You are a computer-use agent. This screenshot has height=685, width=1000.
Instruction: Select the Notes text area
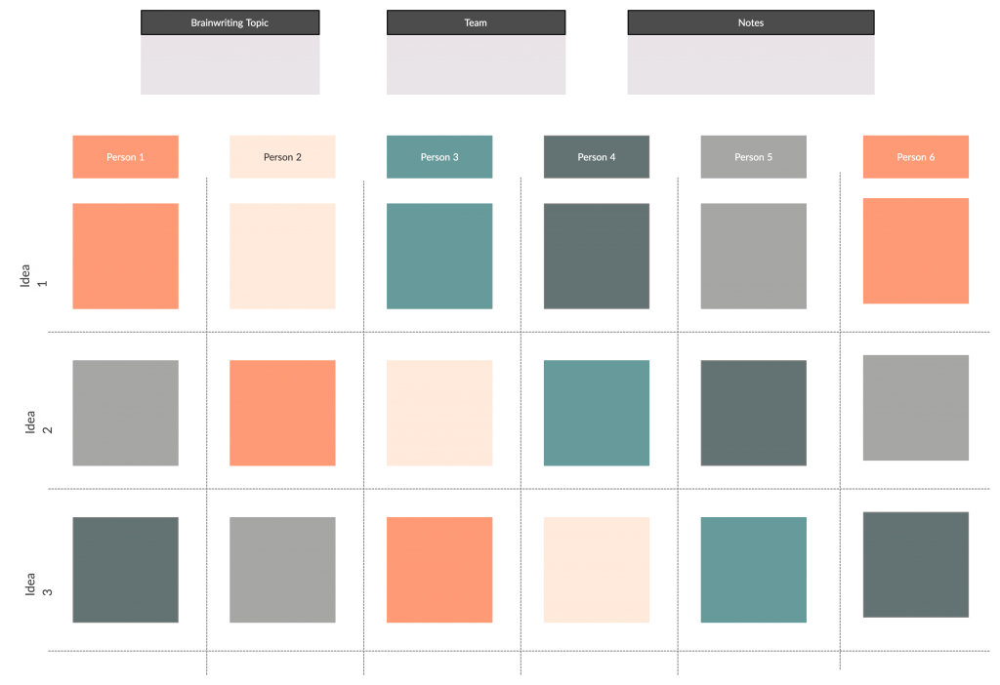tap(750, 65)
